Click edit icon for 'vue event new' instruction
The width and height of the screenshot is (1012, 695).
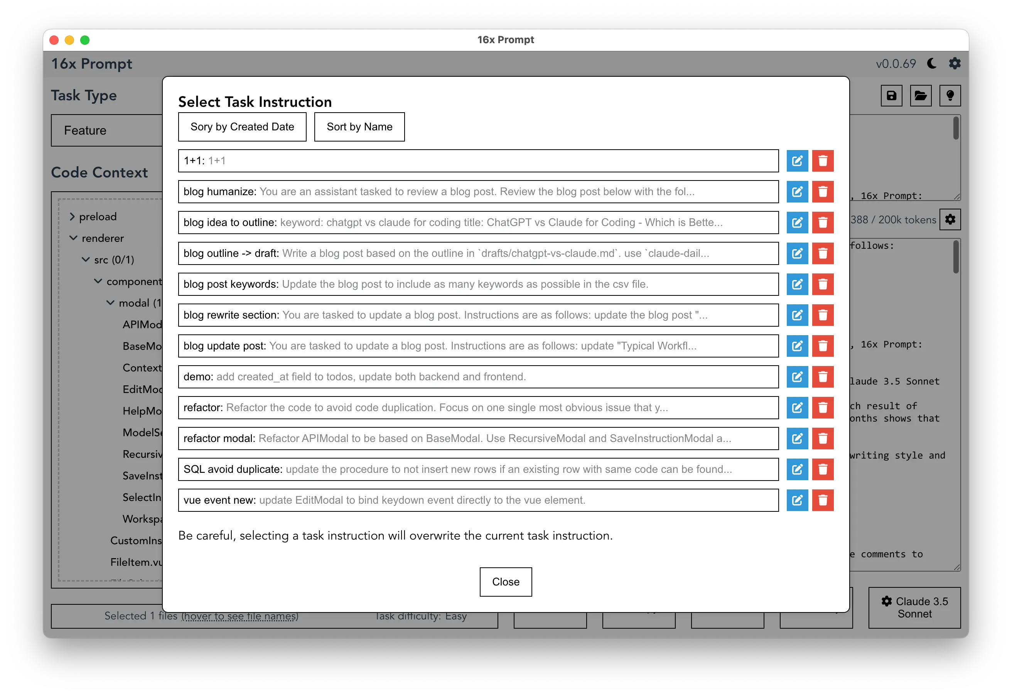point(798,500)
